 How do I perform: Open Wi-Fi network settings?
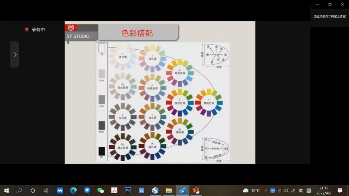coord(279,191)
